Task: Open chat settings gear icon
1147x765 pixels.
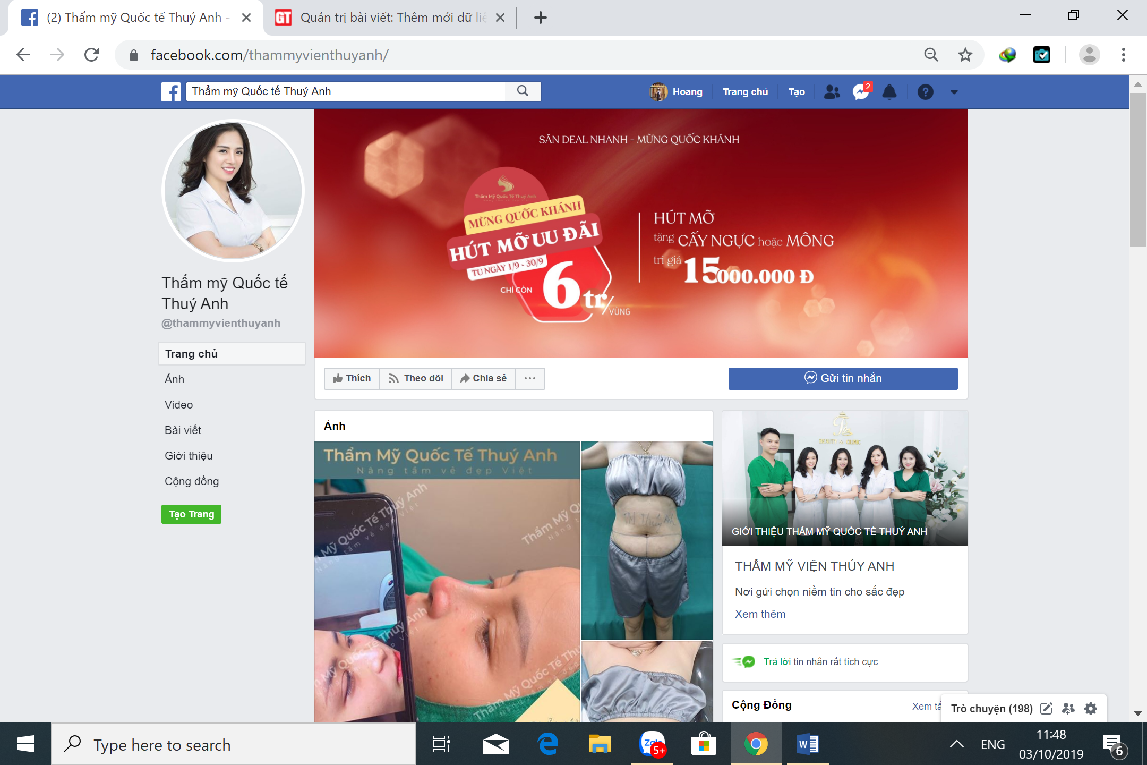Action: coord(1091,708)
